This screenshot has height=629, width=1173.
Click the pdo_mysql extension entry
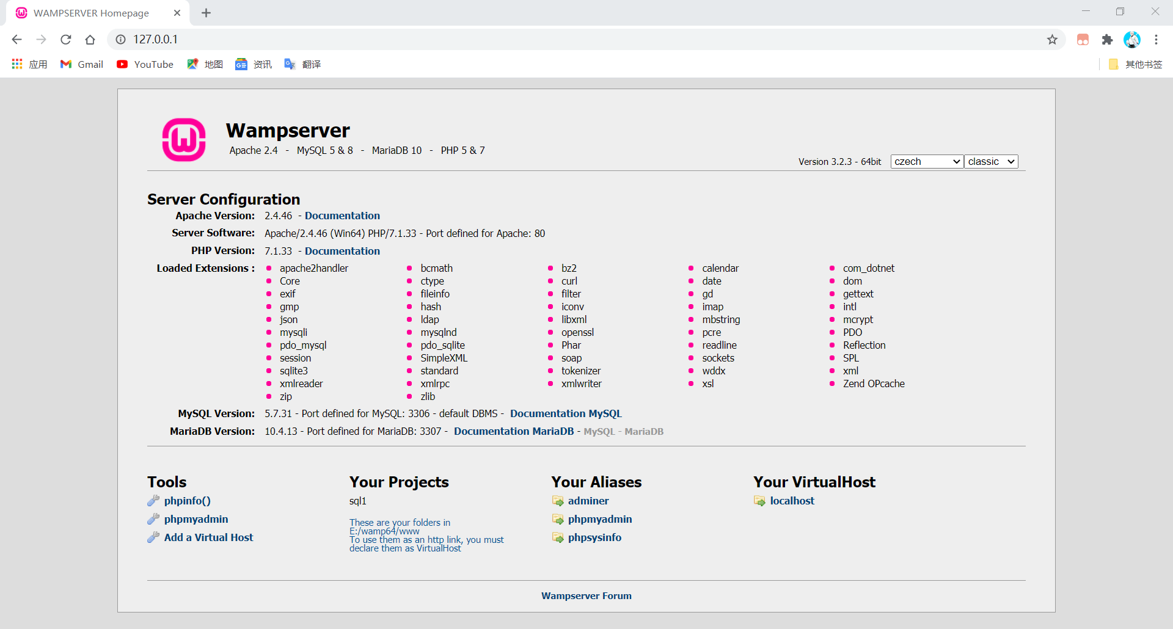click(x=303, y=345)
